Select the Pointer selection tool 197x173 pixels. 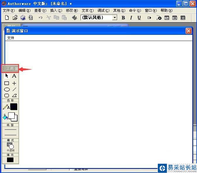[7, 76]
